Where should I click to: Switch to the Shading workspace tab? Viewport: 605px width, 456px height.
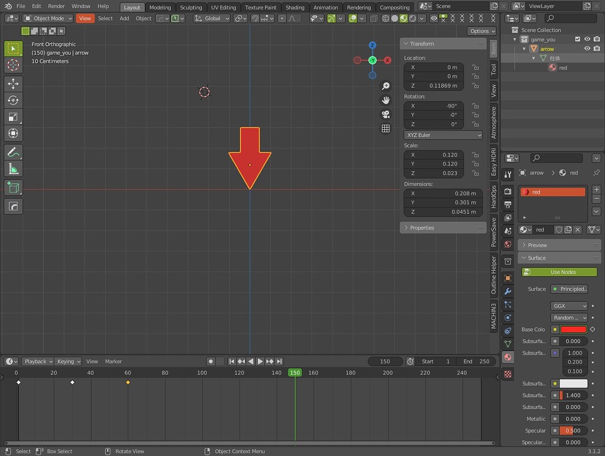click(295, 7)
